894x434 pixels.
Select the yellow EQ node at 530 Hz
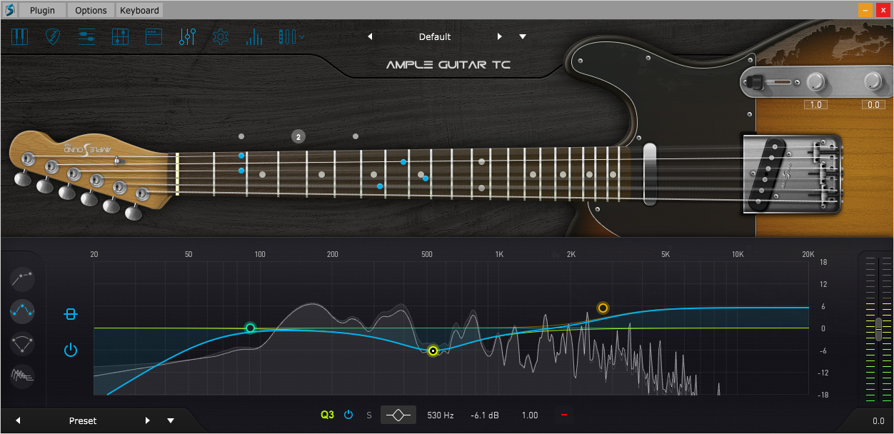[x=433, y=350]
